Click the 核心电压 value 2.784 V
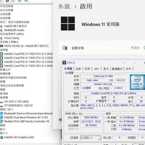 119,88
